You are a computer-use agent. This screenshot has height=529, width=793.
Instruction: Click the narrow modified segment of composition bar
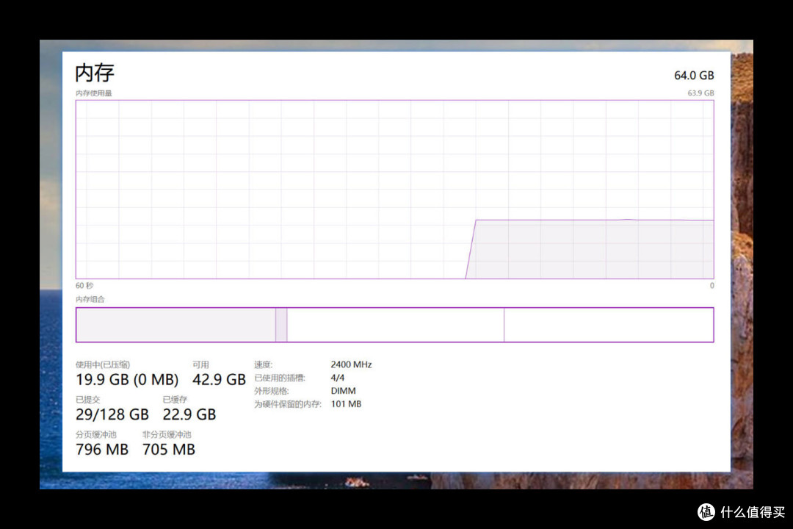point(281,325)
